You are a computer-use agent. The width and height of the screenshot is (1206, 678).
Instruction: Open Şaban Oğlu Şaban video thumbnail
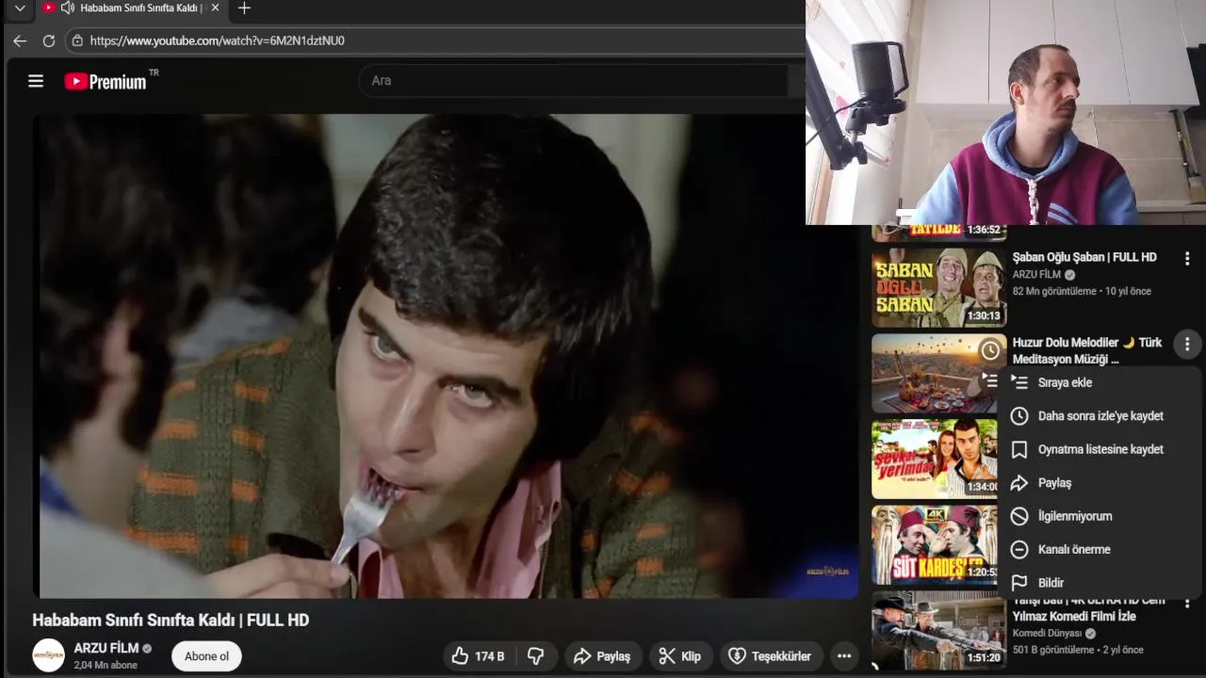coord(938,287)
